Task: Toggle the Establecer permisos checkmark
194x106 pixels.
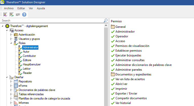Action: 113,51
